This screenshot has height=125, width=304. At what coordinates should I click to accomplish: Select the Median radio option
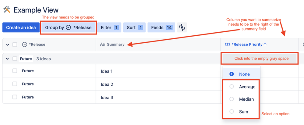tap(232, 99)
